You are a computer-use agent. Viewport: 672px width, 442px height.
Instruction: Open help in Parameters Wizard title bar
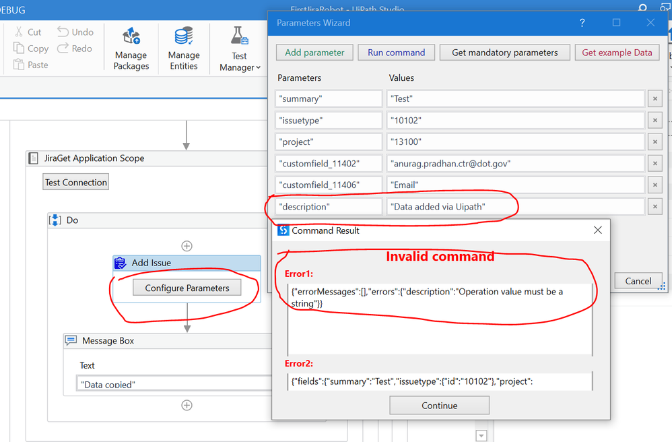pyautogui.click(x=582, y=23)
